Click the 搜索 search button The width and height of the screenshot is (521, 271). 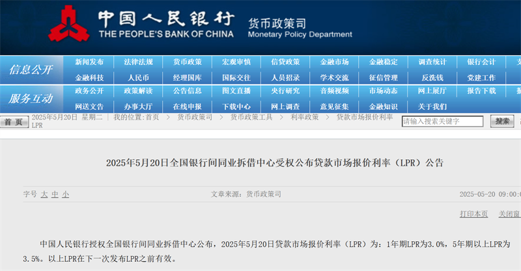tap(502, 122)
